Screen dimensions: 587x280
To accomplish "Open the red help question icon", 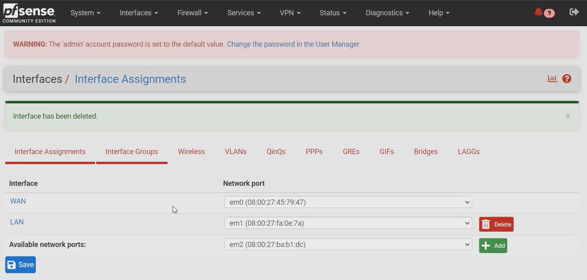I will (x=567, y=79).
